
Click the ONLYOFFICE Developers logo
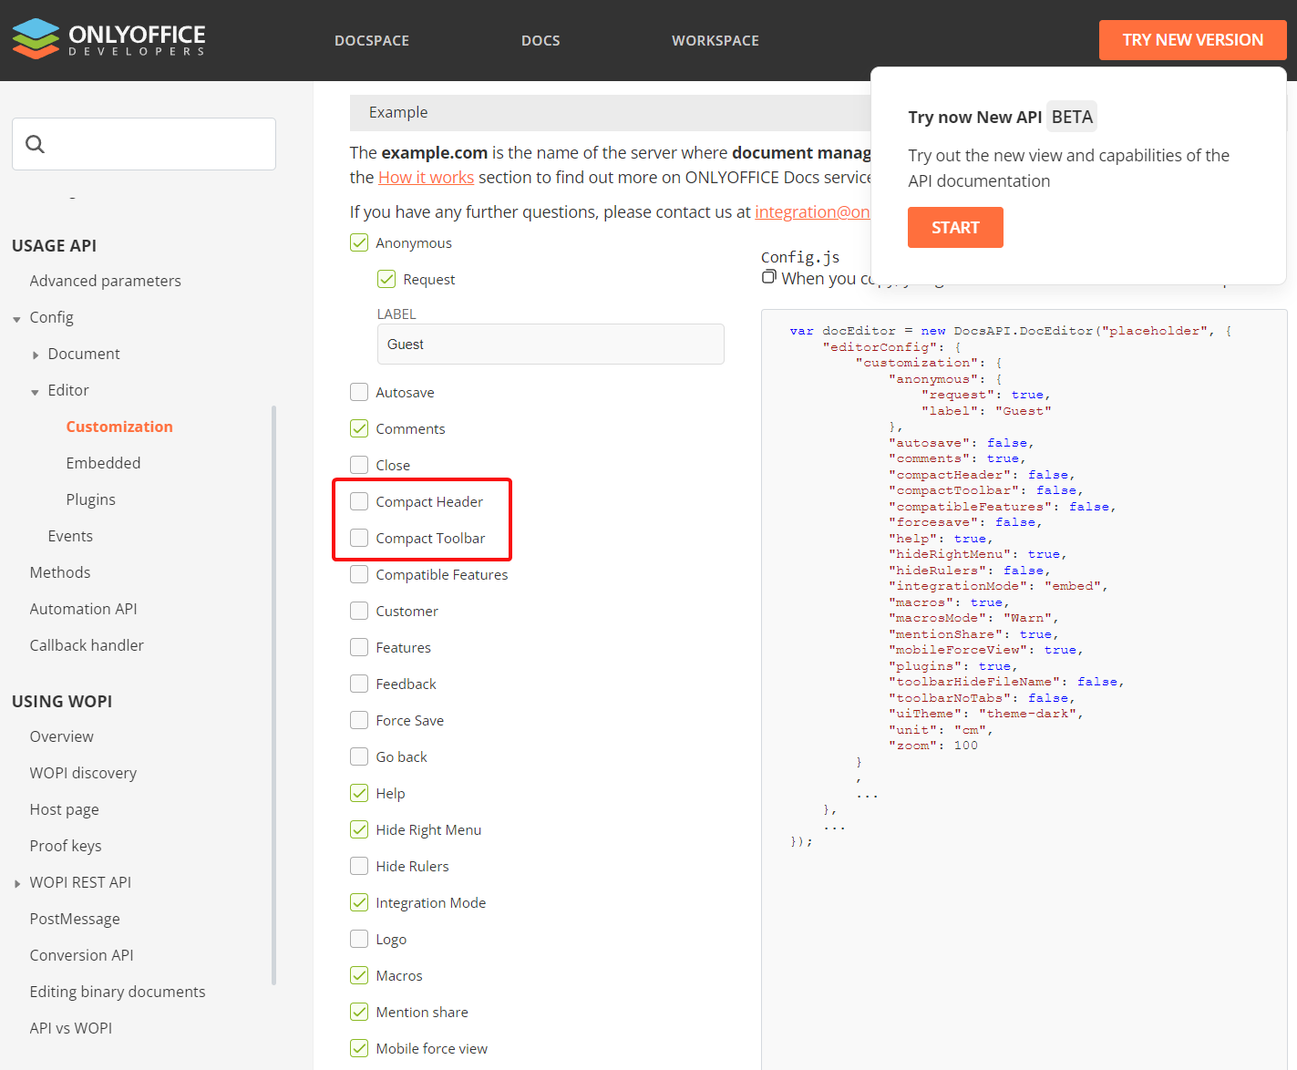[x=108, y=39]
